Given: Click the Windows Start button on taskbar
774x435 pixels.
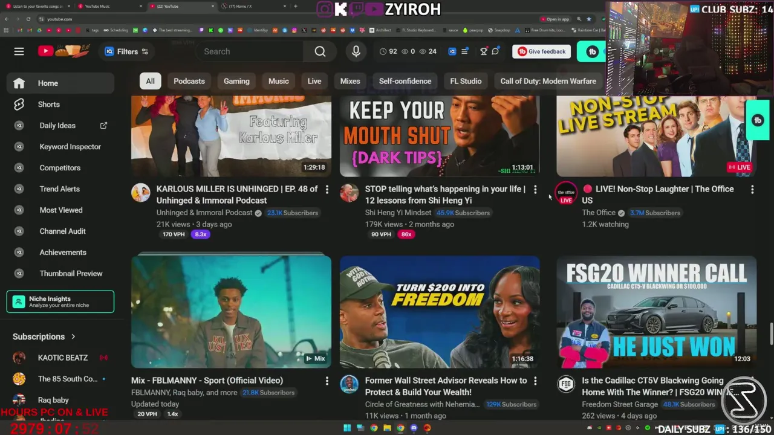Looking at the screenshot, I should click(347, 428).
